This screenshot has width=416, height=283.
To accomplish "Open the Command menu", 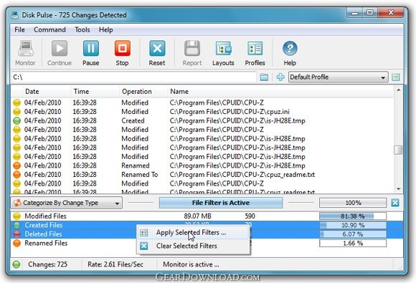I will (x=49, y=29).
